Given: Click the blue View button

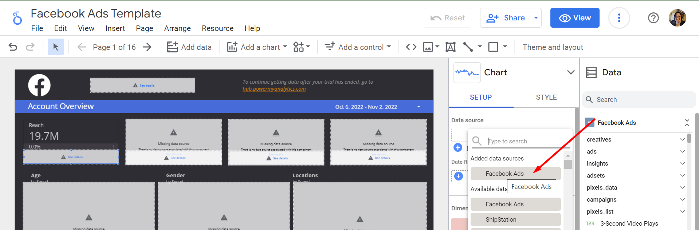Looking at the screenshot, I should pos(574,18).
